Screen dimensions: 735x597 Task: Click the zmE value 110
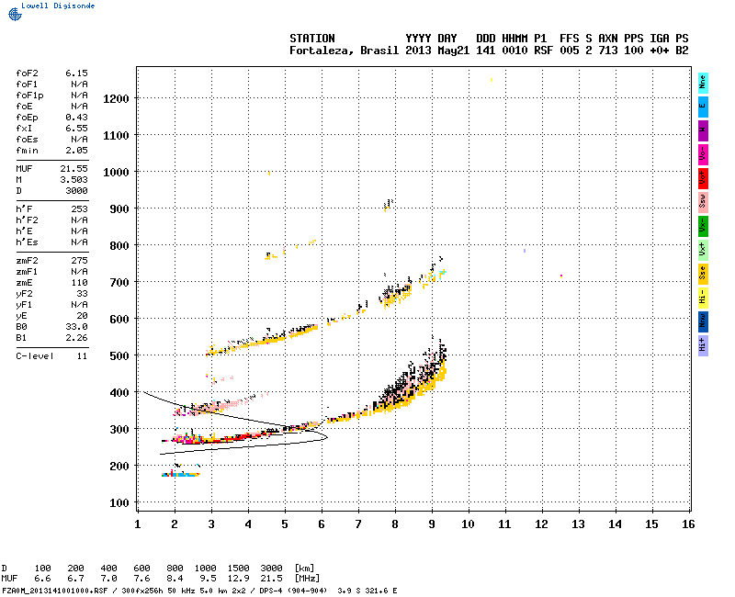(x=79, y=283)
